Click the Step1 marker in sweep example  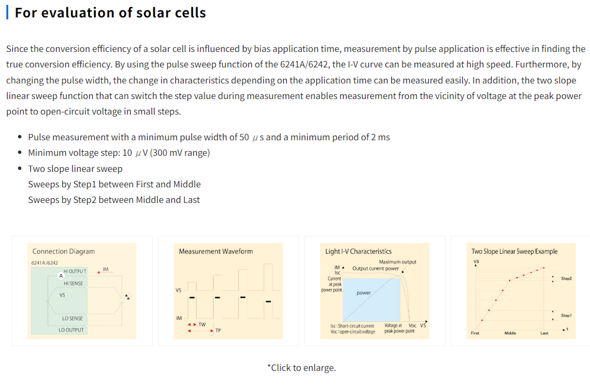(566, 316)
